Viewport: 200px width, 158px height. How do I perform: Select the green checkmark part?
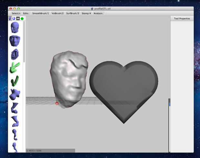pos(15,81)
